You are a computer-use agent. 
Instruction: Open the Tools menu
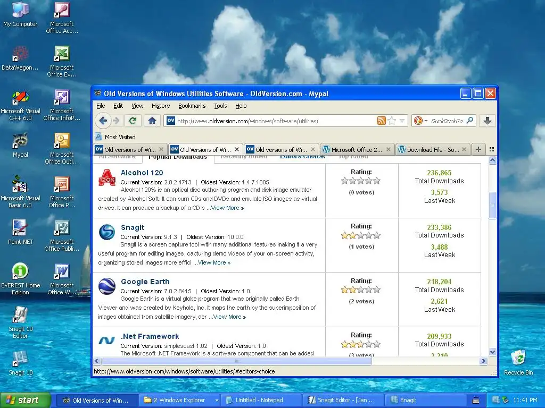220,106
